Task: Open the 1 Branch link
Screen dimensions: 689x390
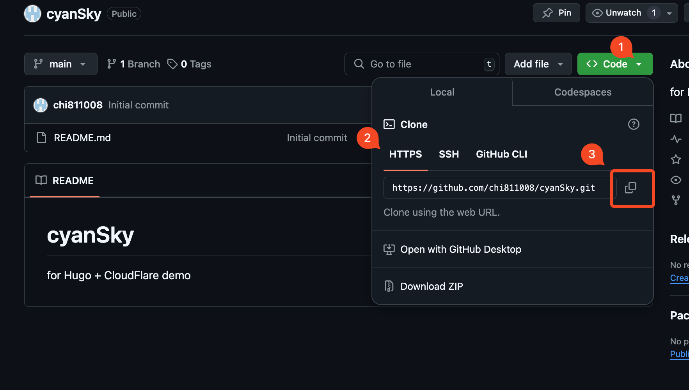Action: coord(133,64)
